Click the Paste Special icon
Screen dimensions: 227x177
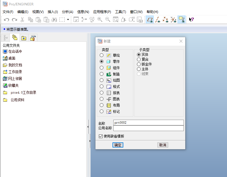pos(46,20)
